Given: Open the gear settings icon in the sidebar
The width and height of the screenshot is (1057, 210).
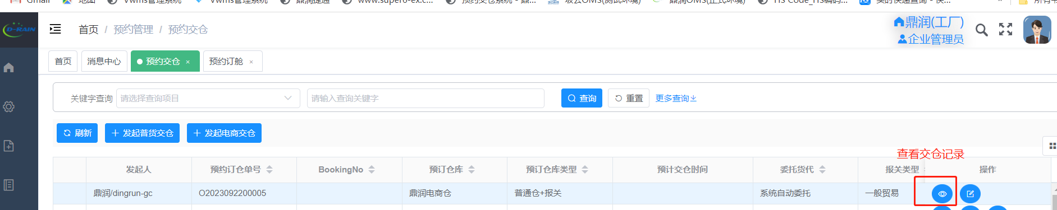Looking at the screenshot, I should click(x=8, y=106).
